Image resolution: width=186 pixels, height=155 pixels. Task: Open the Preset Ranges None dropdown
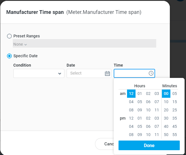coord(20,44)
